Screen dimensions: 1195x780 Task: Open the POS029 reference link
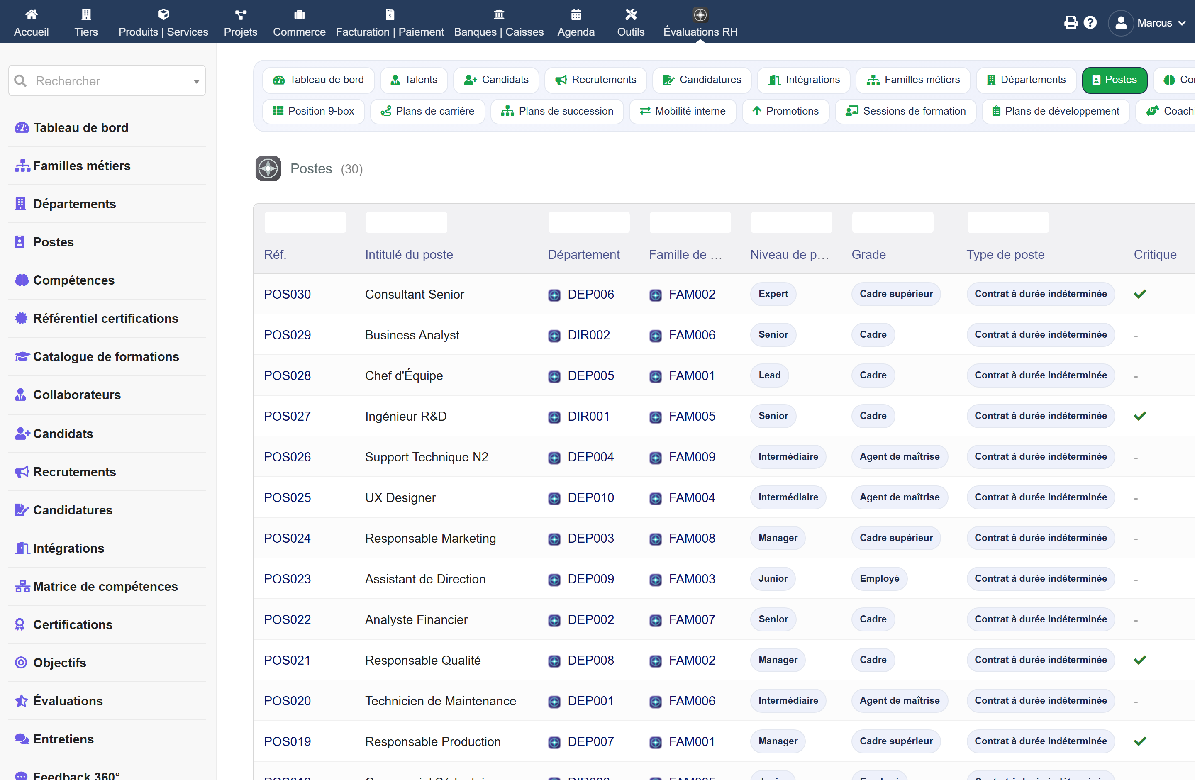(x=287, y=335)
